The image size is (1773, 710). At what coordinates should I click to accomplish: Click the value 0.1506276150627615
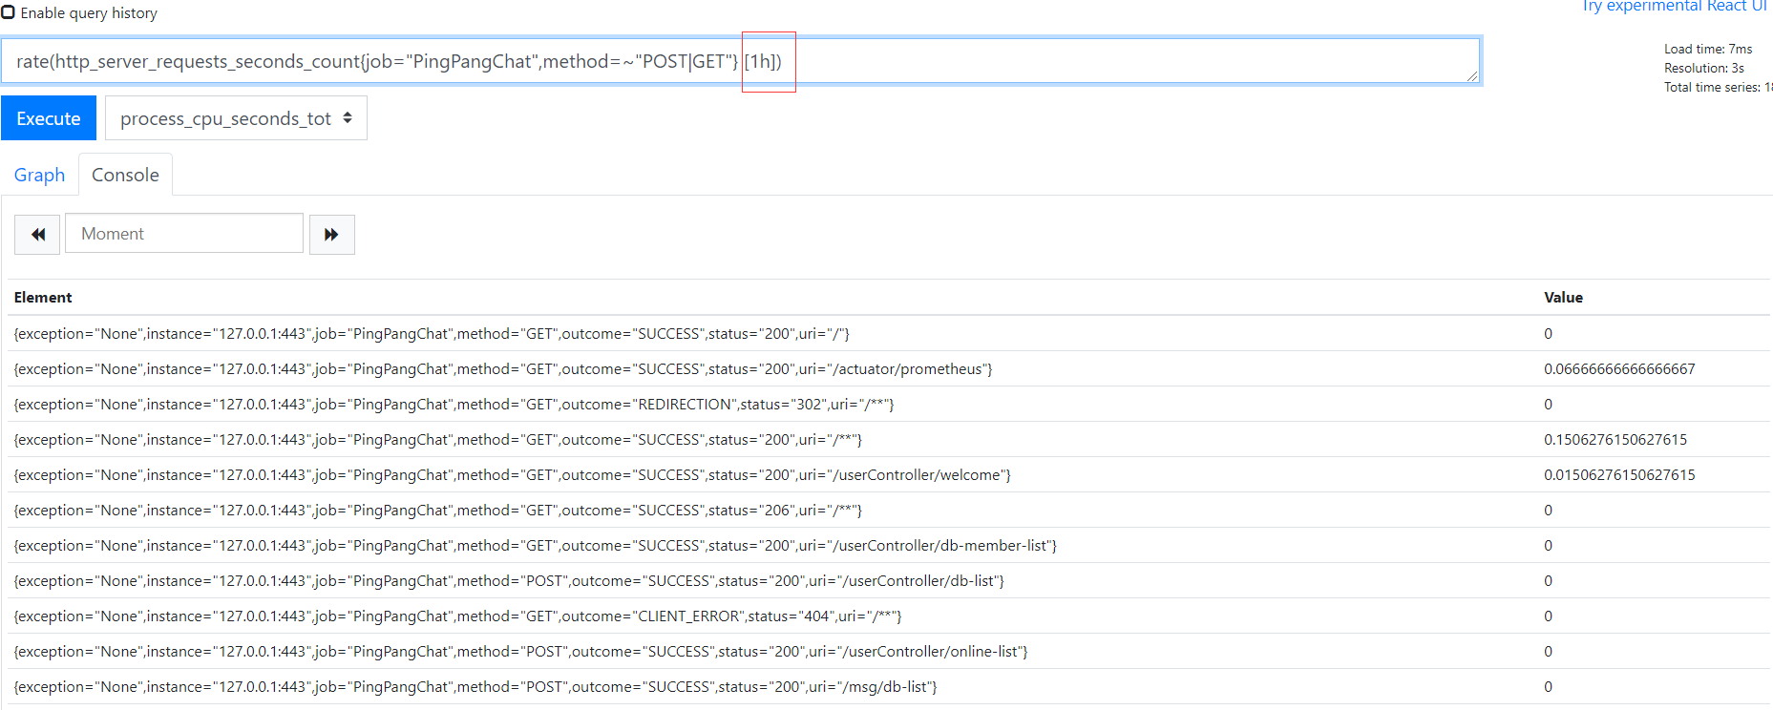coord(1615,440)
